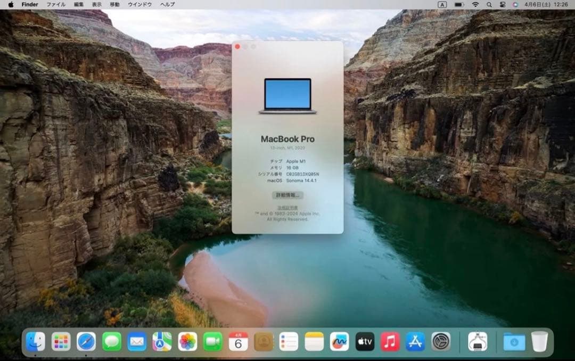Click the Apple Inc. copyright notice text
Viewport: 575px width, 361px height.
pyautogui.click(x=287, y=217)
